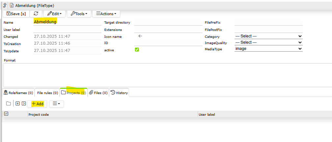Click the refresh arrows button
Screen dimensions: 332x142
(36, 14)
